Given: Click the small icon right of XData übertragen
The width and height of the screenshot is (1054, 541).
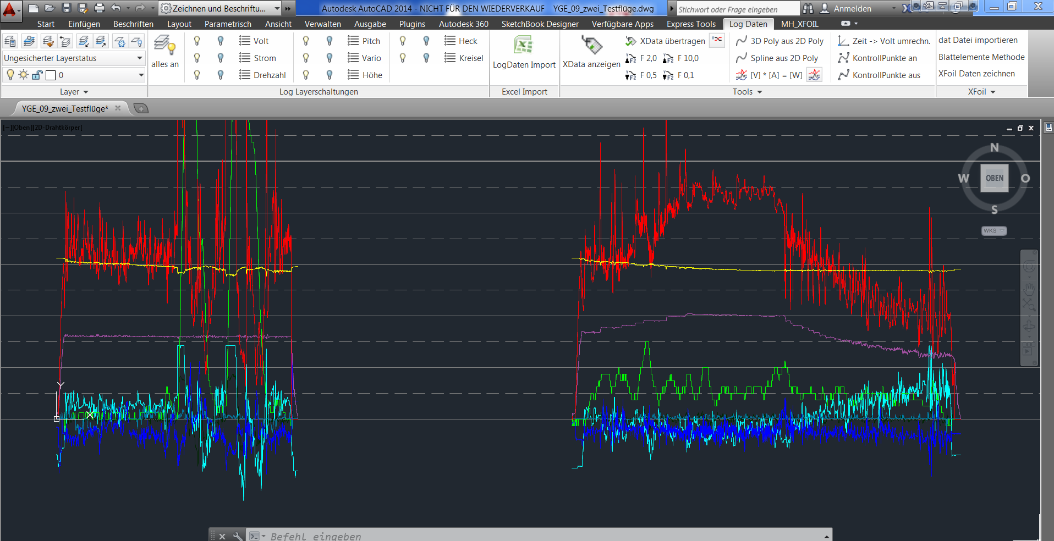Looking at the screenshot, I should 717,40.
